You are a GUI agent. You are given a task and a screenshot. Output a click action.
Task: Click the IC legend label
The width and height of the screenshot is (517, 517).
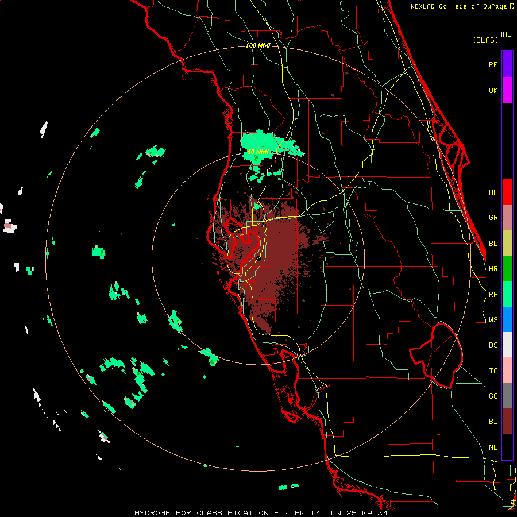(x=493, y=371)
